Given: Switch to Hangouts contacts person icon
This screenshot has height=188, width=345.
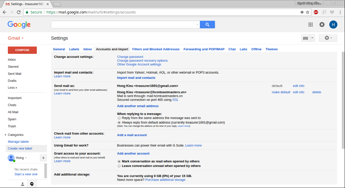Looking at the screenshot, I should click(22, 184).
